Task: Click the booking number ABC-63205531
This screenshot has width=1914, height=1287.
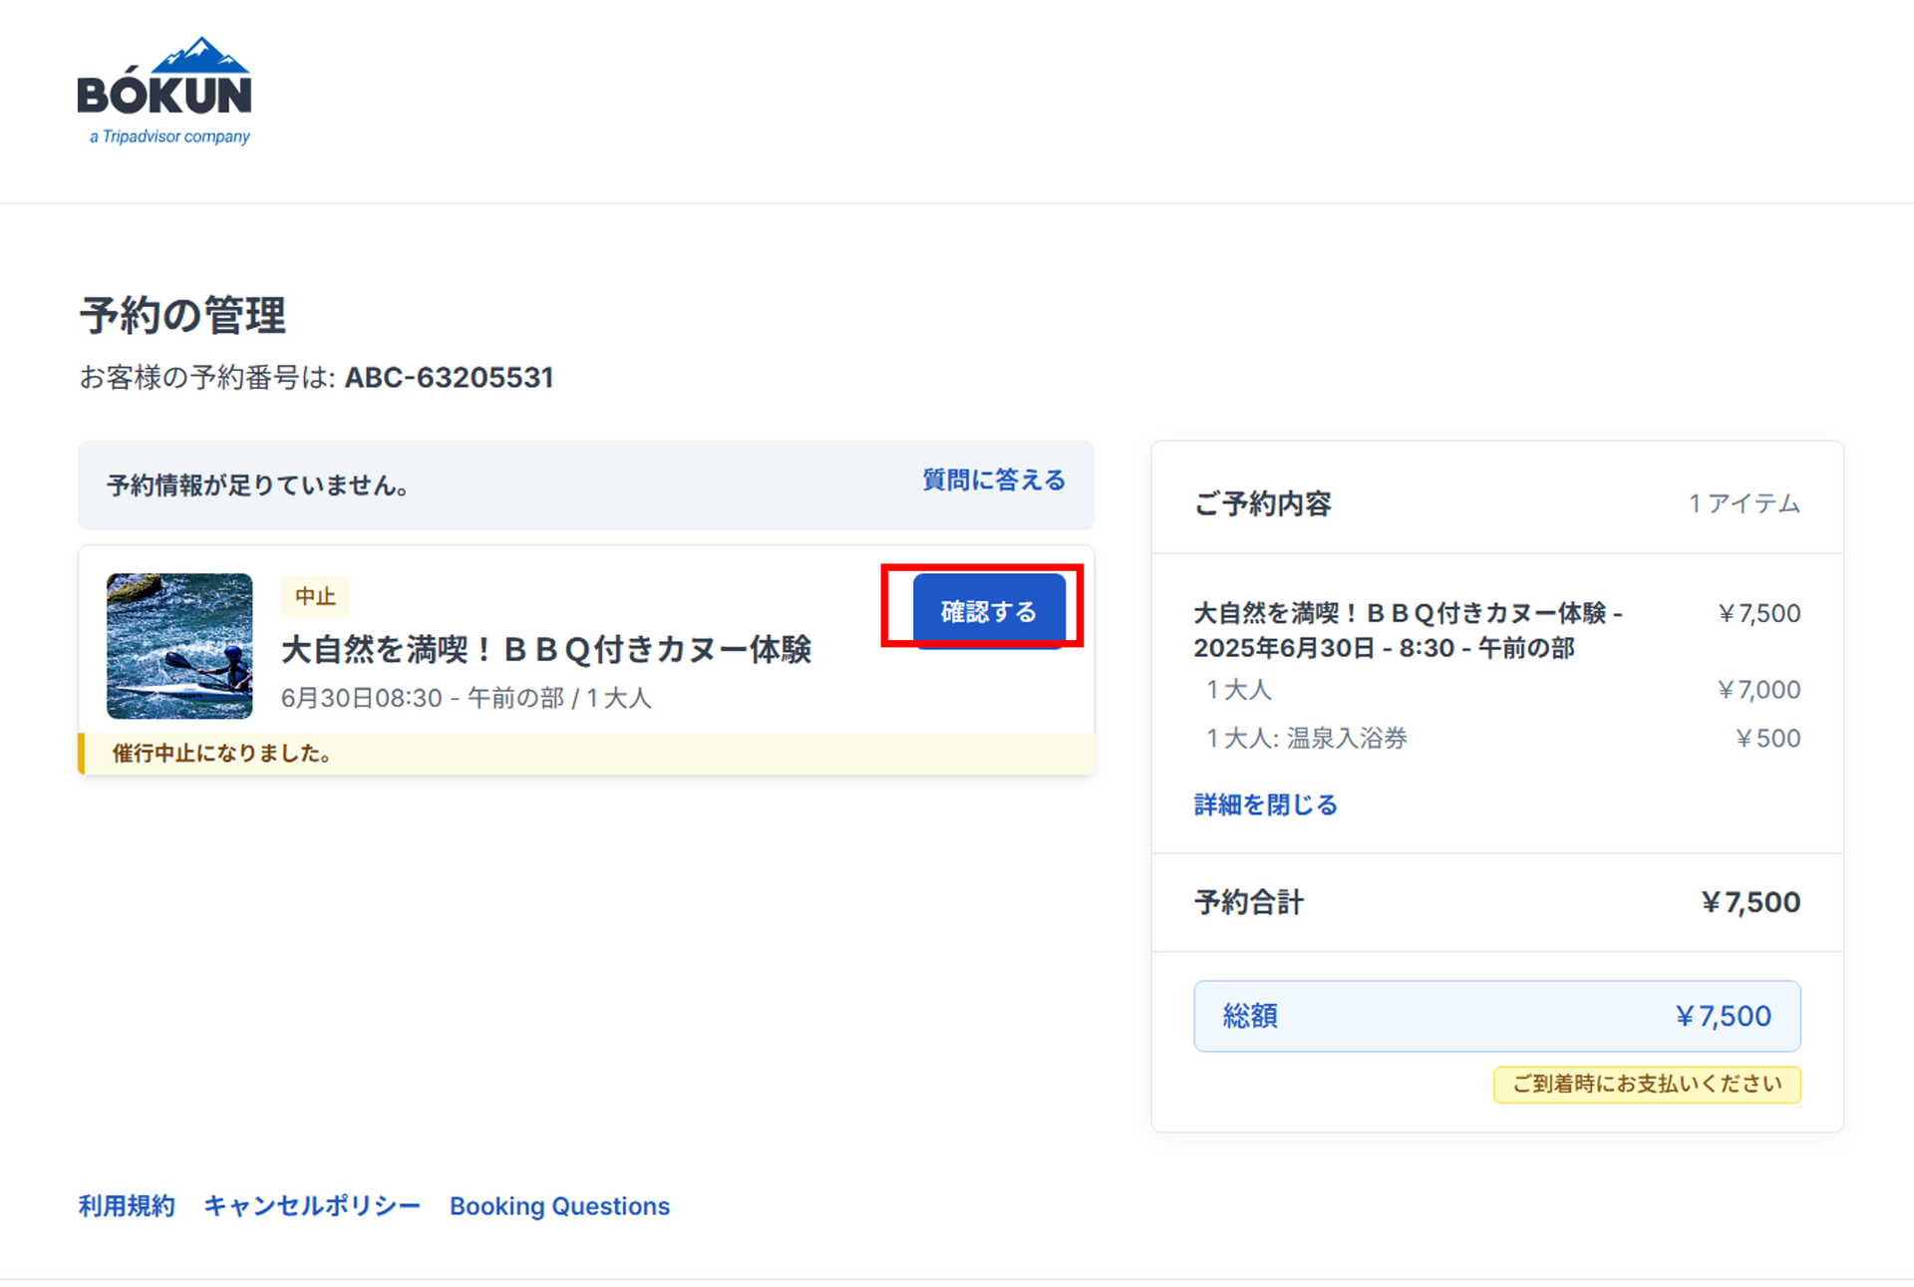Action: [449, 378]
